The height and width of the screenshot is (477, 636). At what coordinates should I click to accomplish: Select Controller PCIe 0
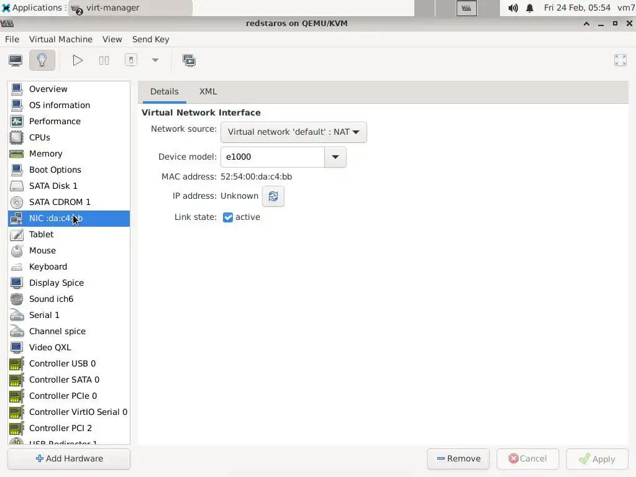[69, 396]
